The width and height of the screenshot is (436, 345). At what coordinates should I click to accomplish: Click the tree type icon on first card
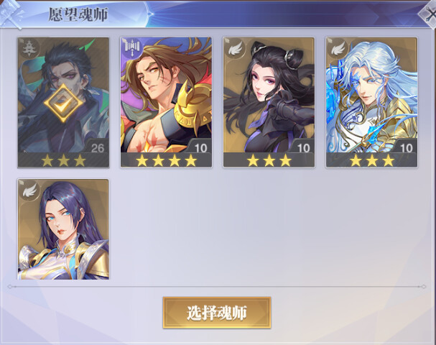(29, 49)
